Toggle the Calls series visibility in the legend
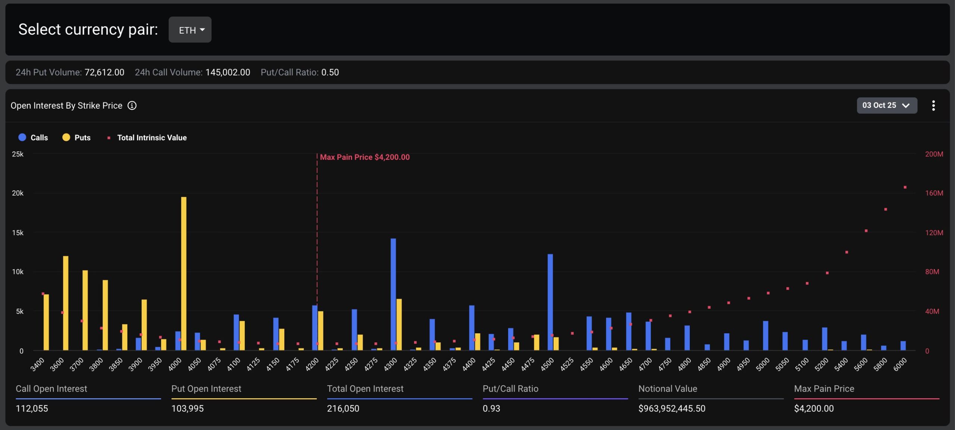The image size is (955, 430). click(39, 137)
